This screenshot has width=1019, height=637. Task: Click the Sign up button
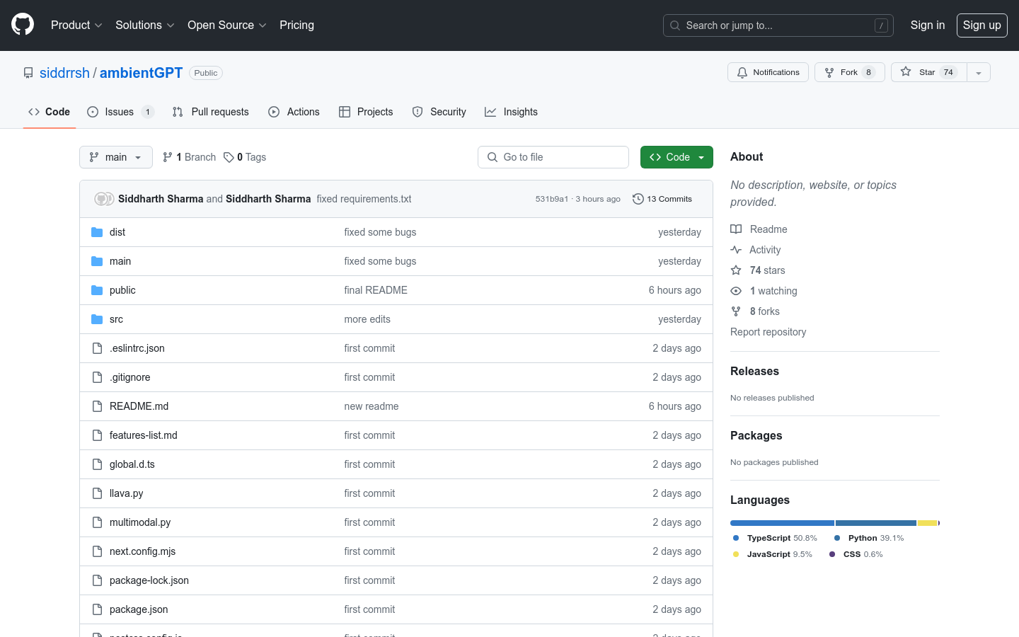982,25
